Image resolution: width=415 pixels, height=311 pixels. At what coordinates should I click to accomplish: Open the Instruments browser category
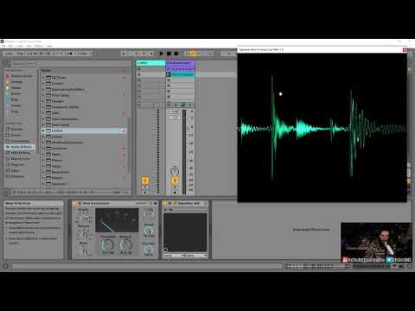20,141
